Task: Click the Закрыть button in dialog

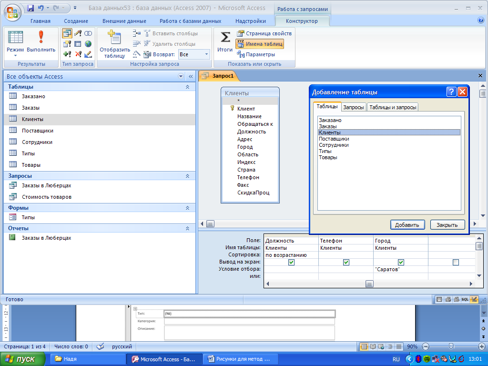Action: [447, 225]
